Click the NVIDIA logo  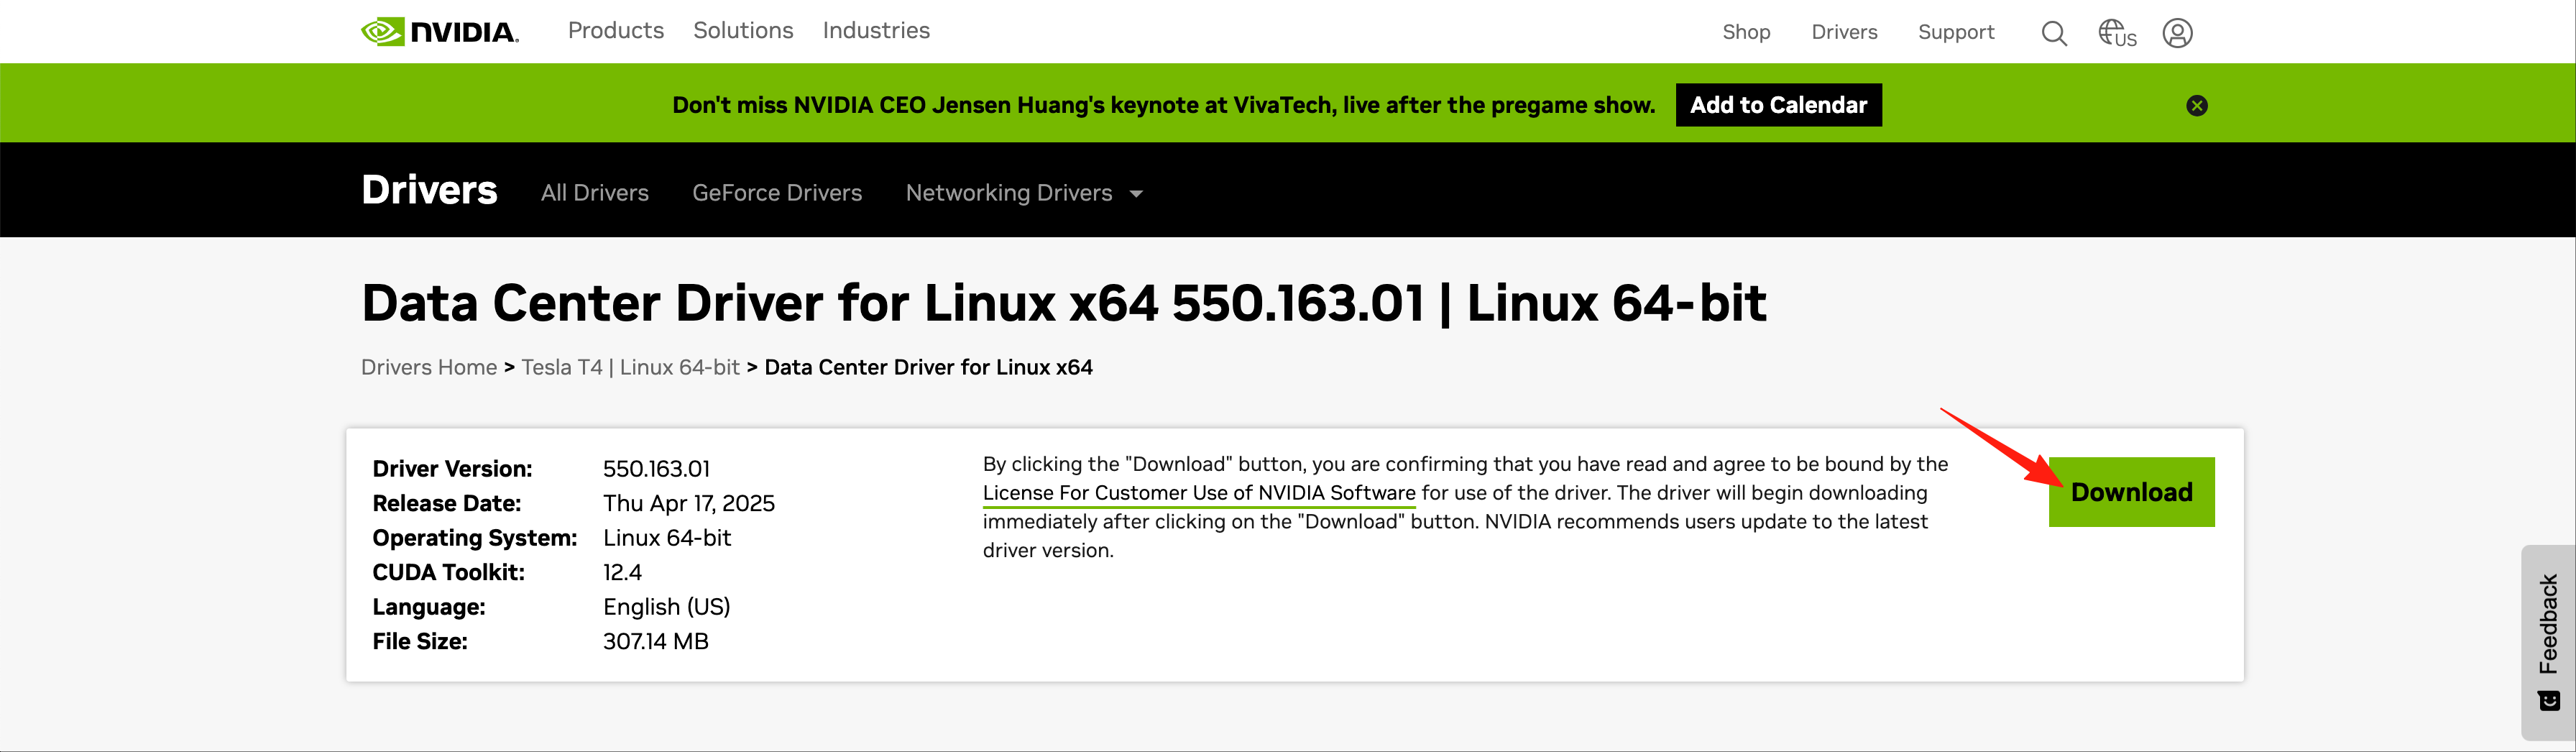click(x=440, y=32)
